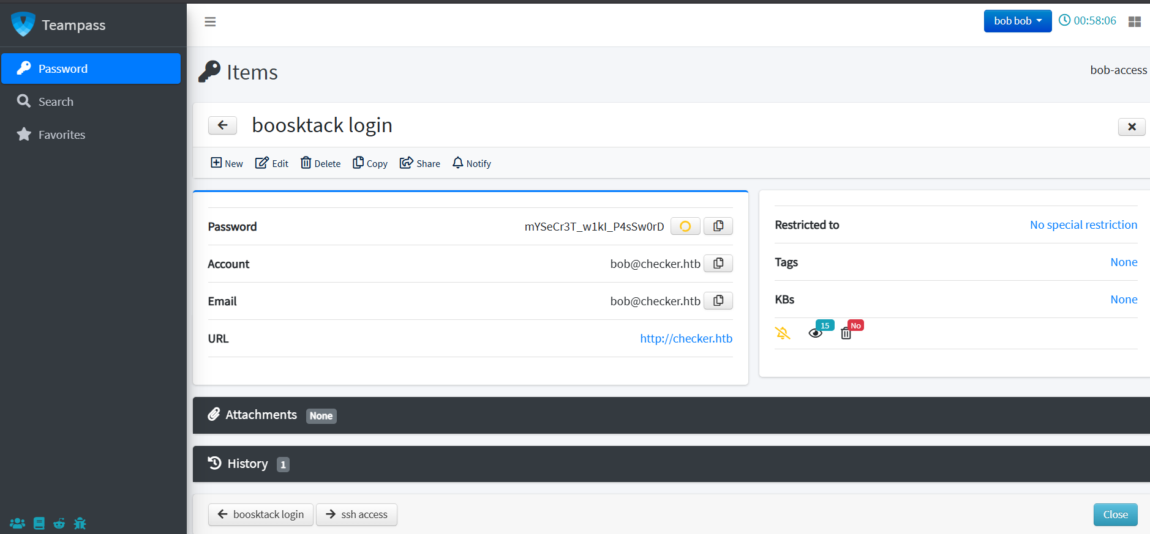
Task: Click the bug report icon at bottom-left
Action: tap(80, 524)
